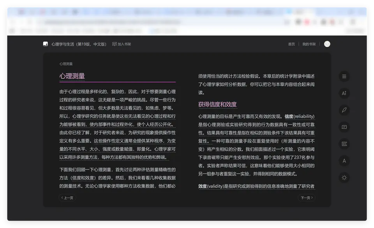374x228 pixels.
Task: Click the 获得信度和效度 section heading
Action: (x=217, y=104)
